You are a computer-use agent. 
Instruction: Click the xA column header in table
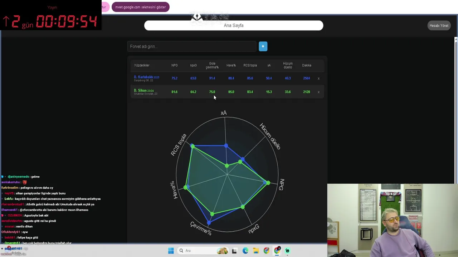click(x=269, y=65)
